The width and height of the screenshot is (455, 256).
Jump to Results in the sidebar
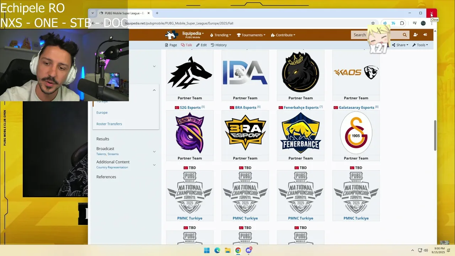coord(103,139)
